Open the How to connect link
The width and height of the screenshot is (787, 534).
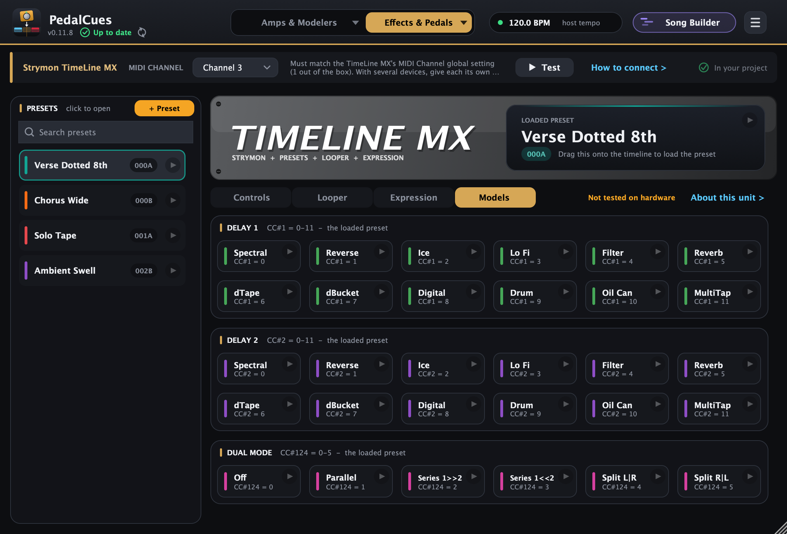click(629, 67)
